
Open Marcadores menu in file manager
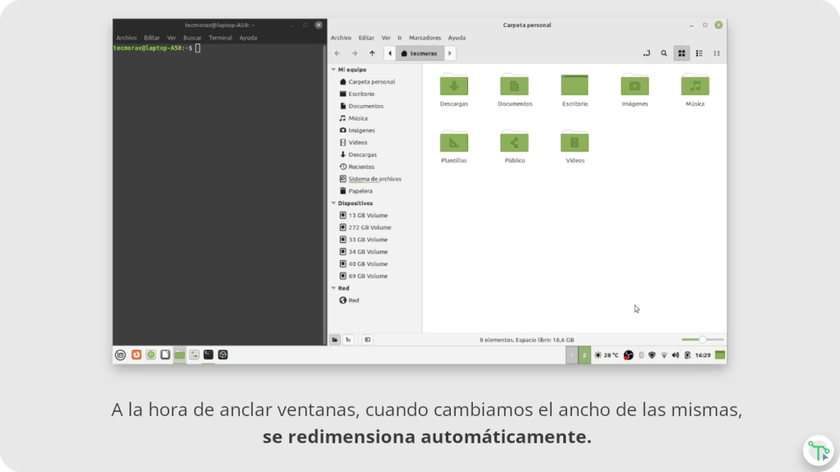point(425,38)
